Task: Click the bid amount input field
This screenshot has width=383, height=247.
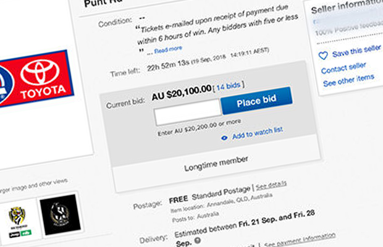Action: pyautogui.click(x=188, y=112)
